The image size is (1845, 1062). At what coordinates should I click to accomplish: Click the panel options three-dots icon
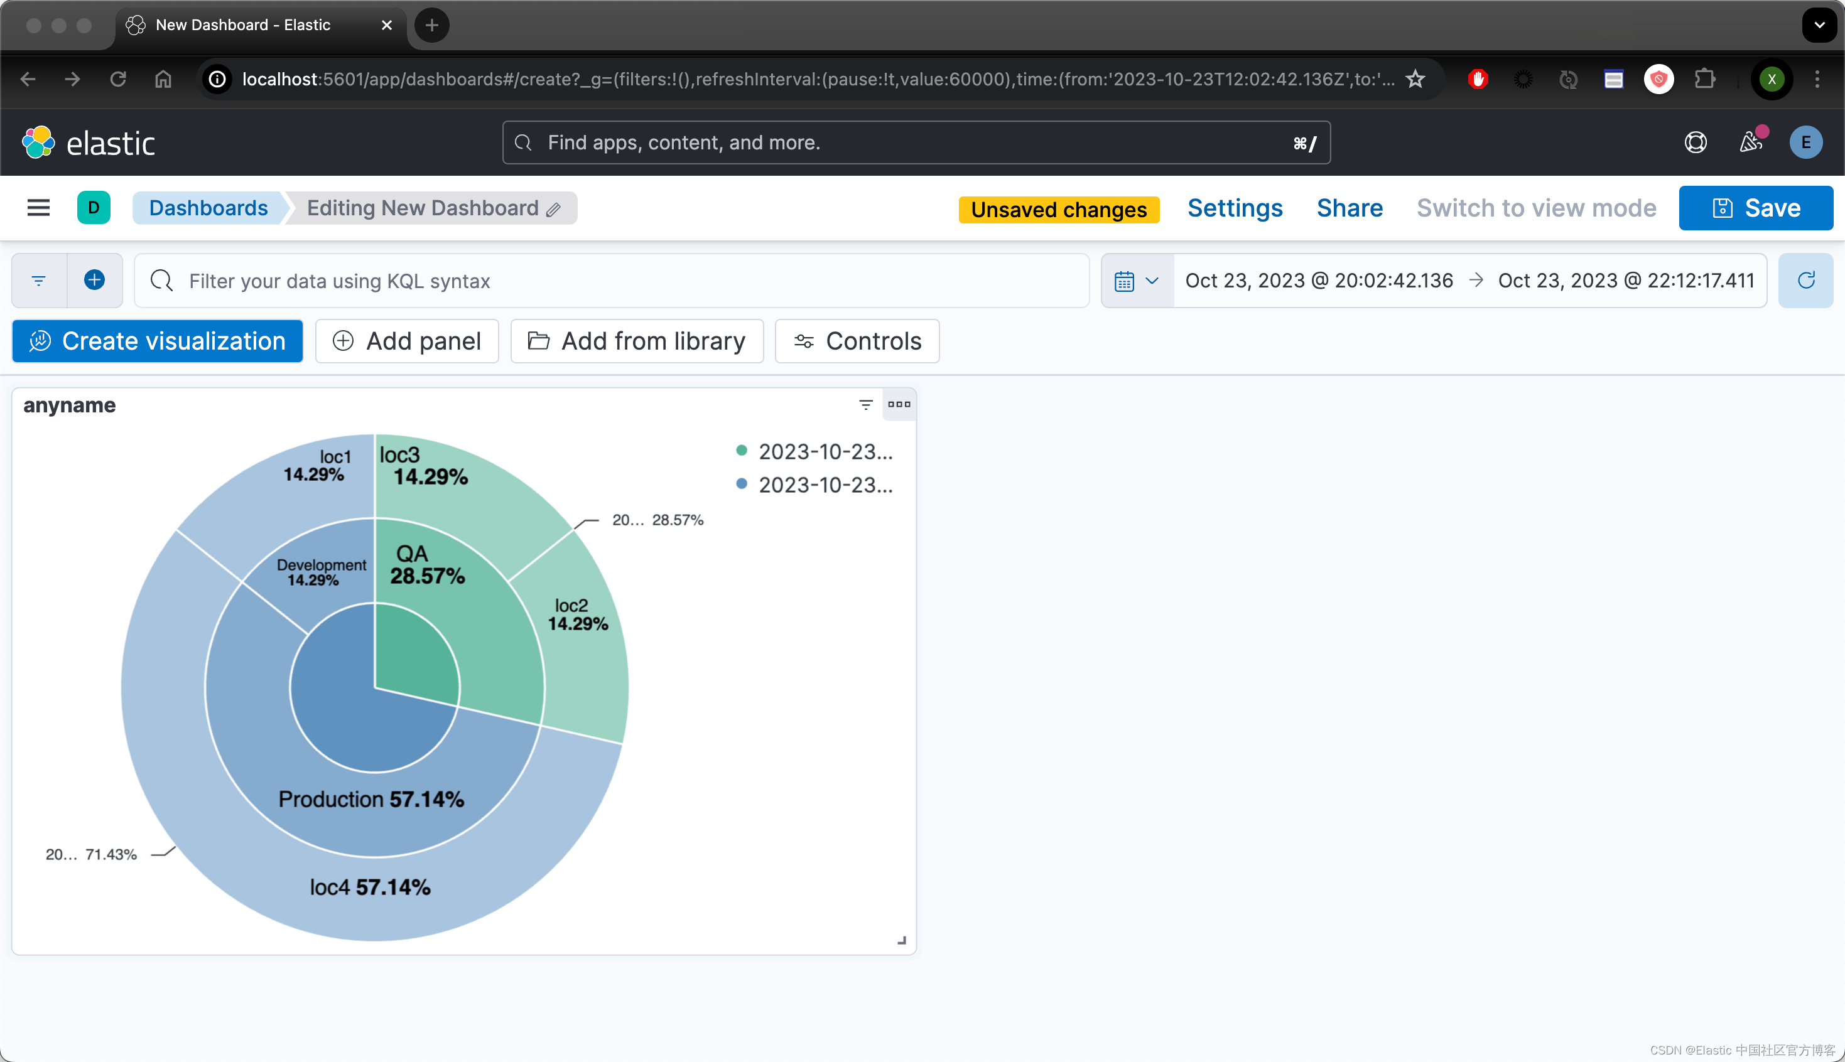(x=899, y=404)
